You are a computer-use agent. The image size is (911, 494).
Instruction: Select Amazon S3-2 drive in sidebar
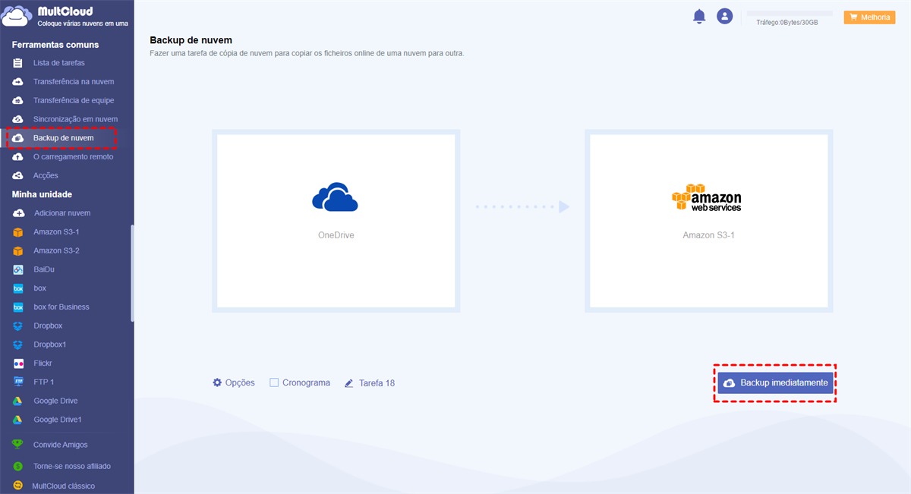pos(56,250)
